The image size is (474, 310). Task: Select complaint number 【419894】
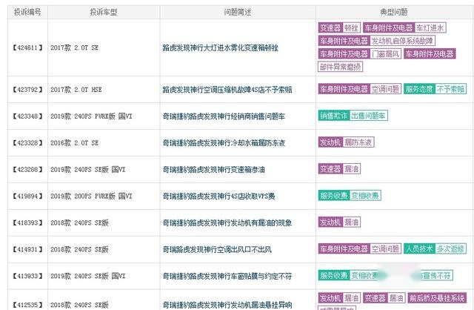click(x=27, y=197)
